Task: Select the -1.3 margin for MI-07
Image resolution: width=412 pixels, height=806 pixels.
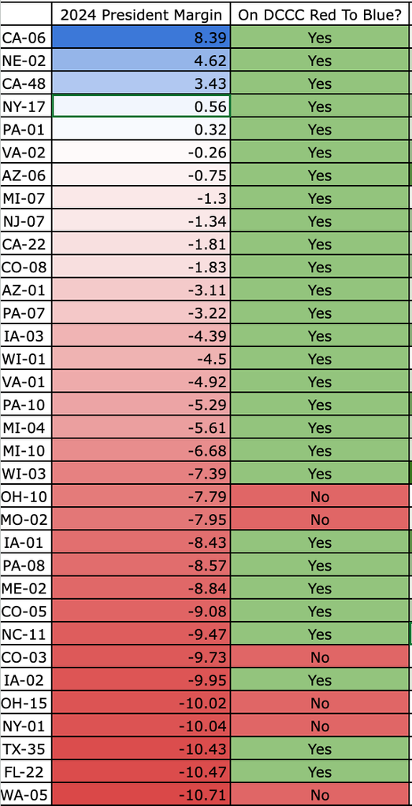Action: (x=141, y=198)
